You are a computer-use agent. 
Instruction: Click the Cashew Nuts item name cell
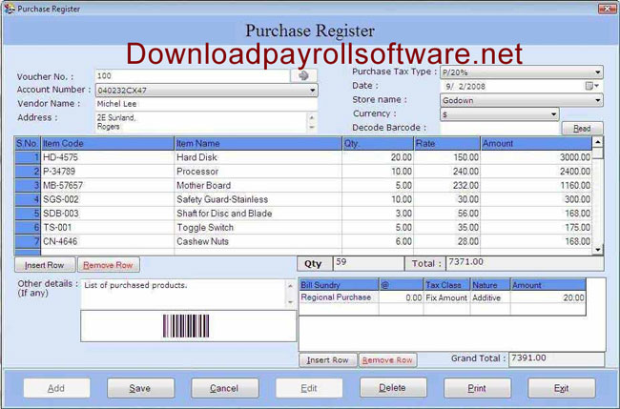(x=258, y=241)
